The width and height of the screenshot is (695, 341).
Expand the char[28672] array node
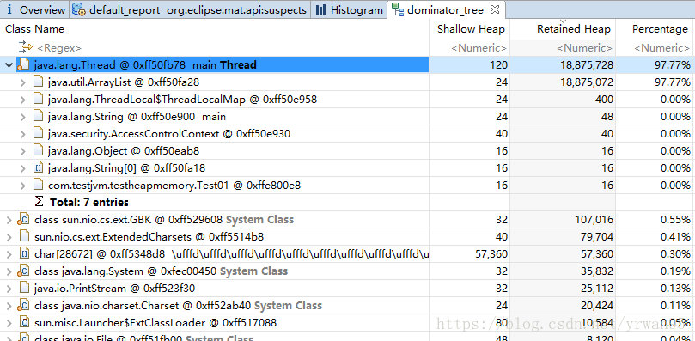pyautogui.click(x=9, y=254)
